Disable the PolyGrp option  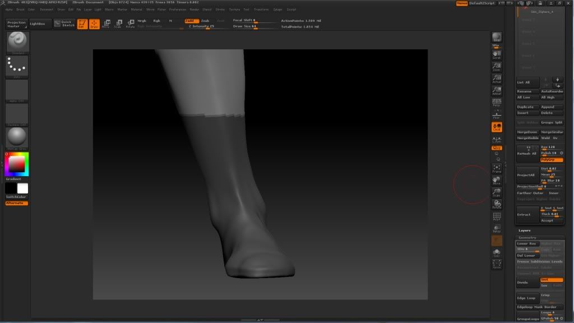552,160
